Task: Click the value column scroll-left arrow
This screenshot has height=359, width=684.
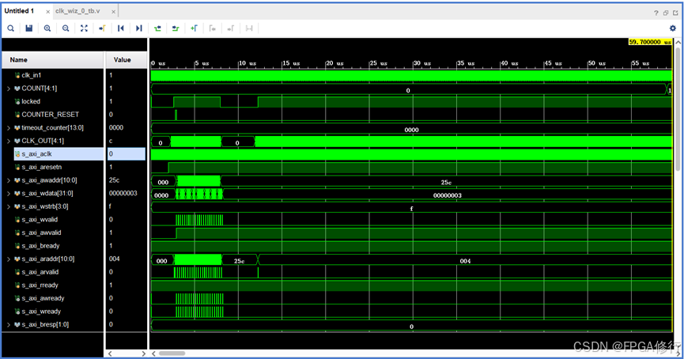Action: coord(110,353)
